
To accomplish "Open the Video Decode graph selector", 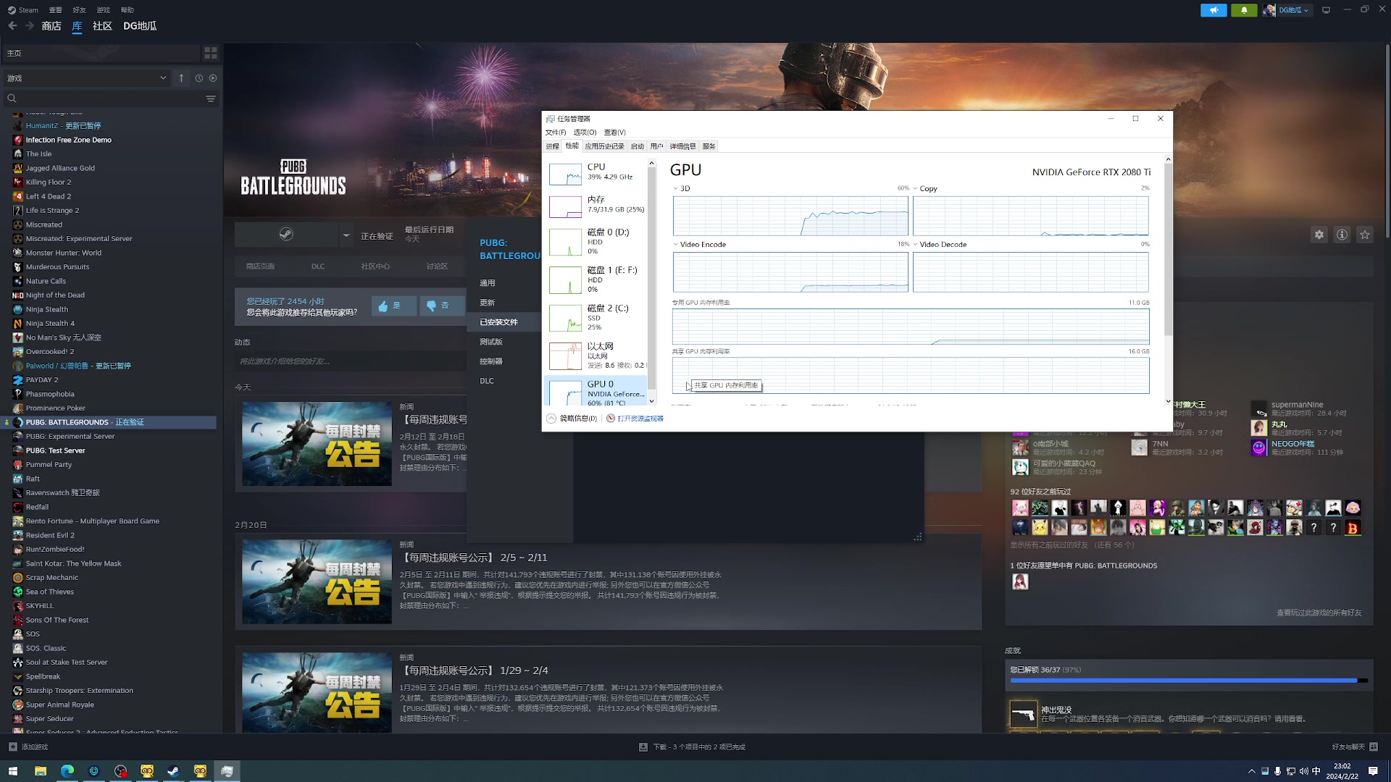I will pyautogui.click(x=940, y=245).
